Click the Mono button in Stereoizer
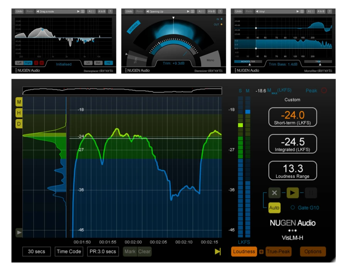Image resolution: width=347 pixels, height=271 pixels. pyautogui.click(x=210, y=60)
